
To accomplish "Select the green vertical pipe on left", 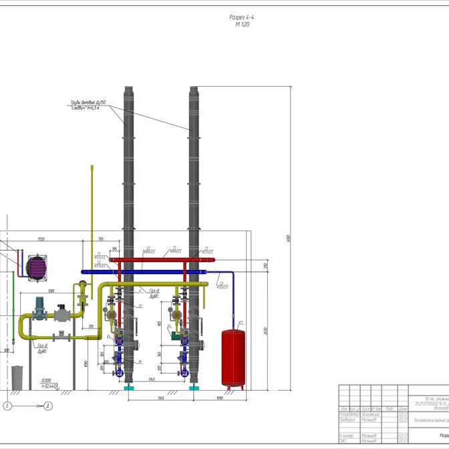I will point(13,301).
